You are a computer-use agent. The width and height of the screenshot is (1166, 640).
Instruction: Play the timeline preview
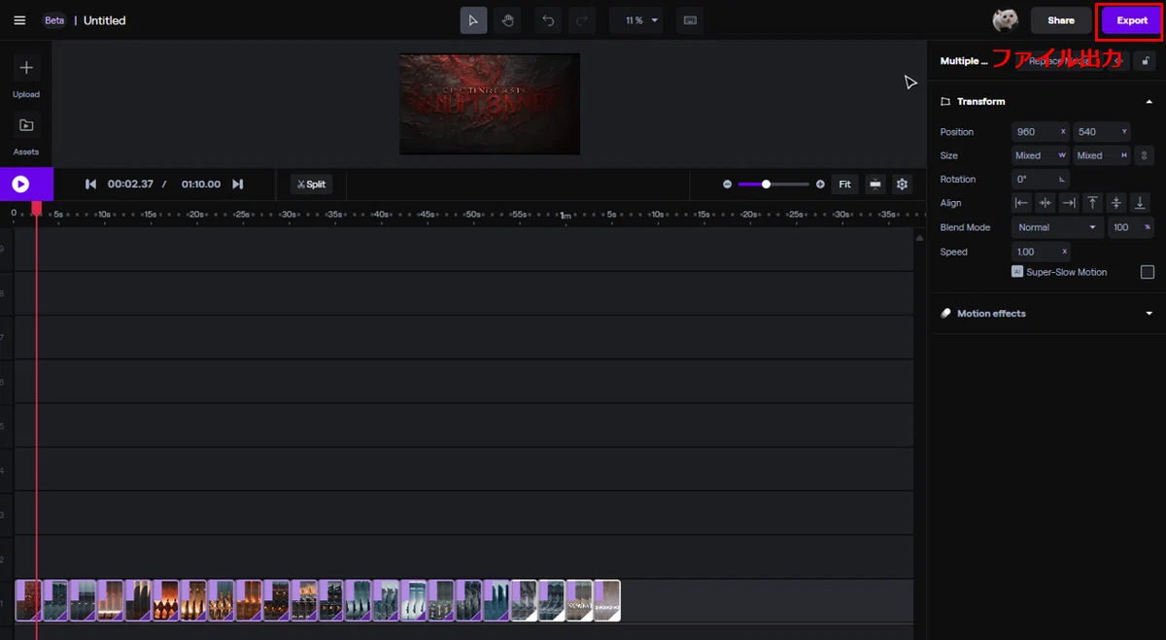coord(20,185)
